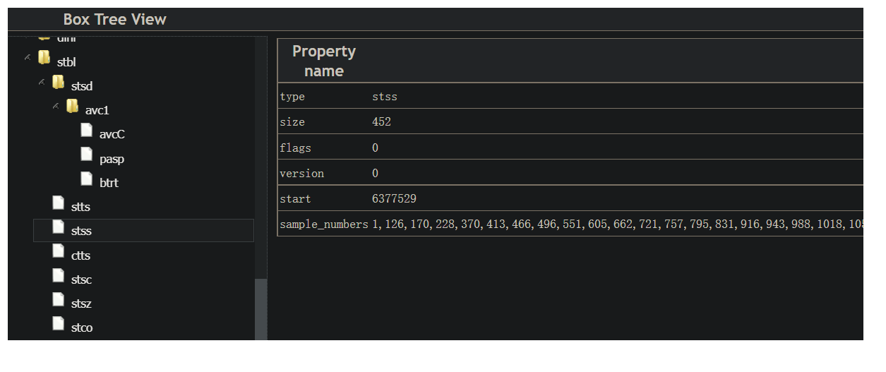The height and width of the screenshot is (372, 886).
Task: Select the stbl box label
Action: 66,62
